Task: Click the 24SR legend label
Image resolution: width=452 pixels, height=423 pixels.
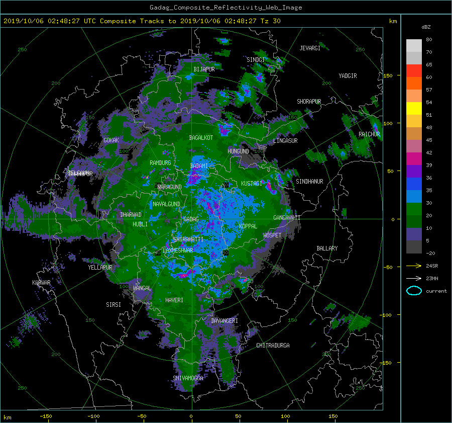Action: (432, 266)
